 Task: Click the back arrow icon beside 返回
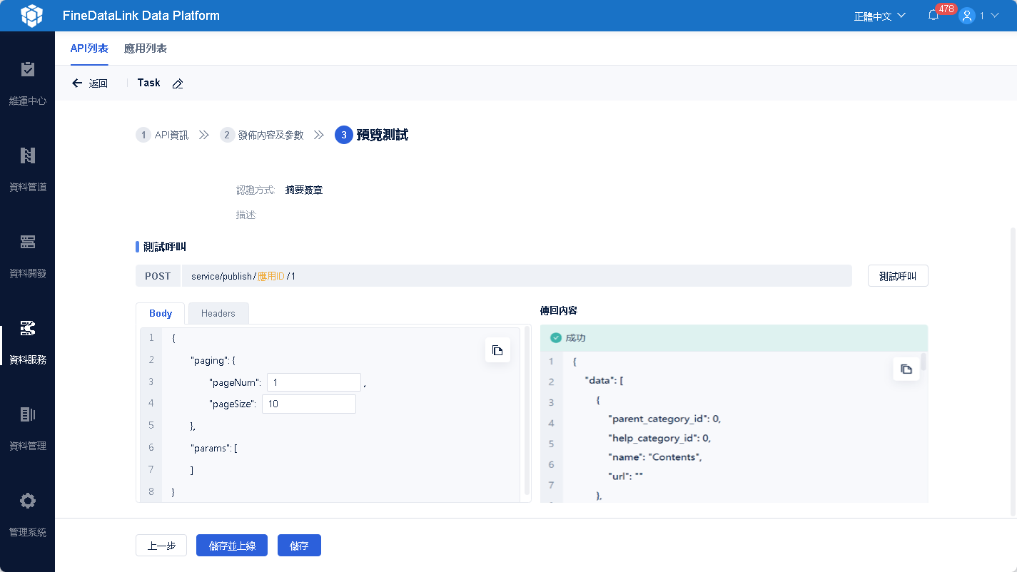[77, 83]
